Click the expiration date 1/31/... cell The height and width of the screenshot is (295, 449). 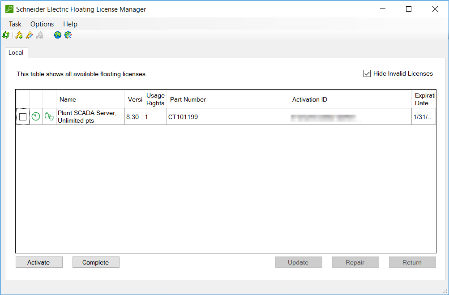[x=424, y=116]
